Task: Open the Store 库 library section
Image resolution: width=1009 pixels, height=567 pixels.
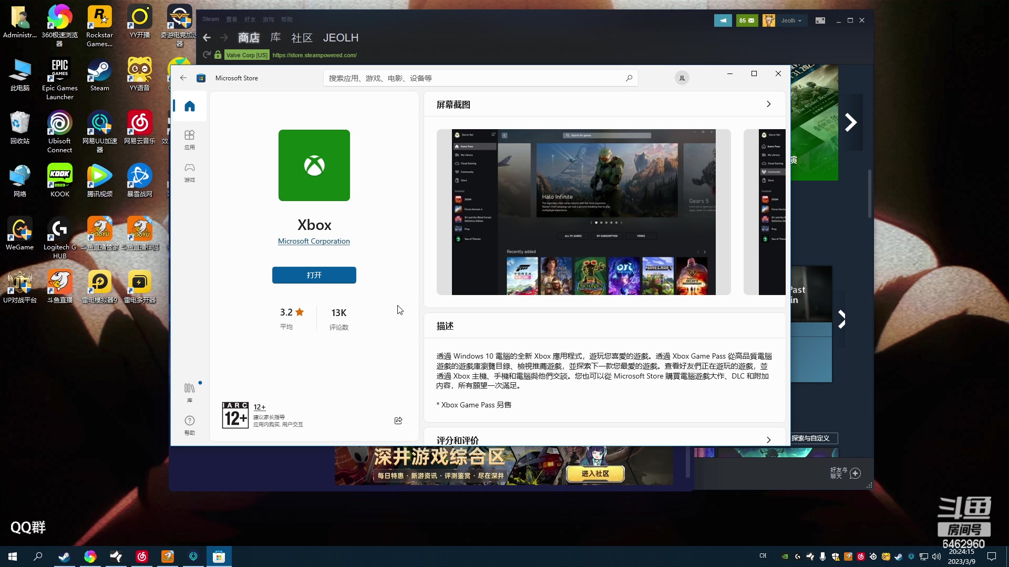Action: pyautogui.click(x=189, y=392)
